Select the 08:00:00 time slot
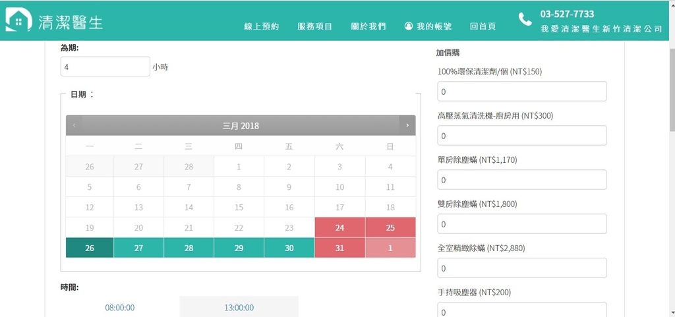Image resolution: width=675 pixels, height=317 pixels. 120,307
